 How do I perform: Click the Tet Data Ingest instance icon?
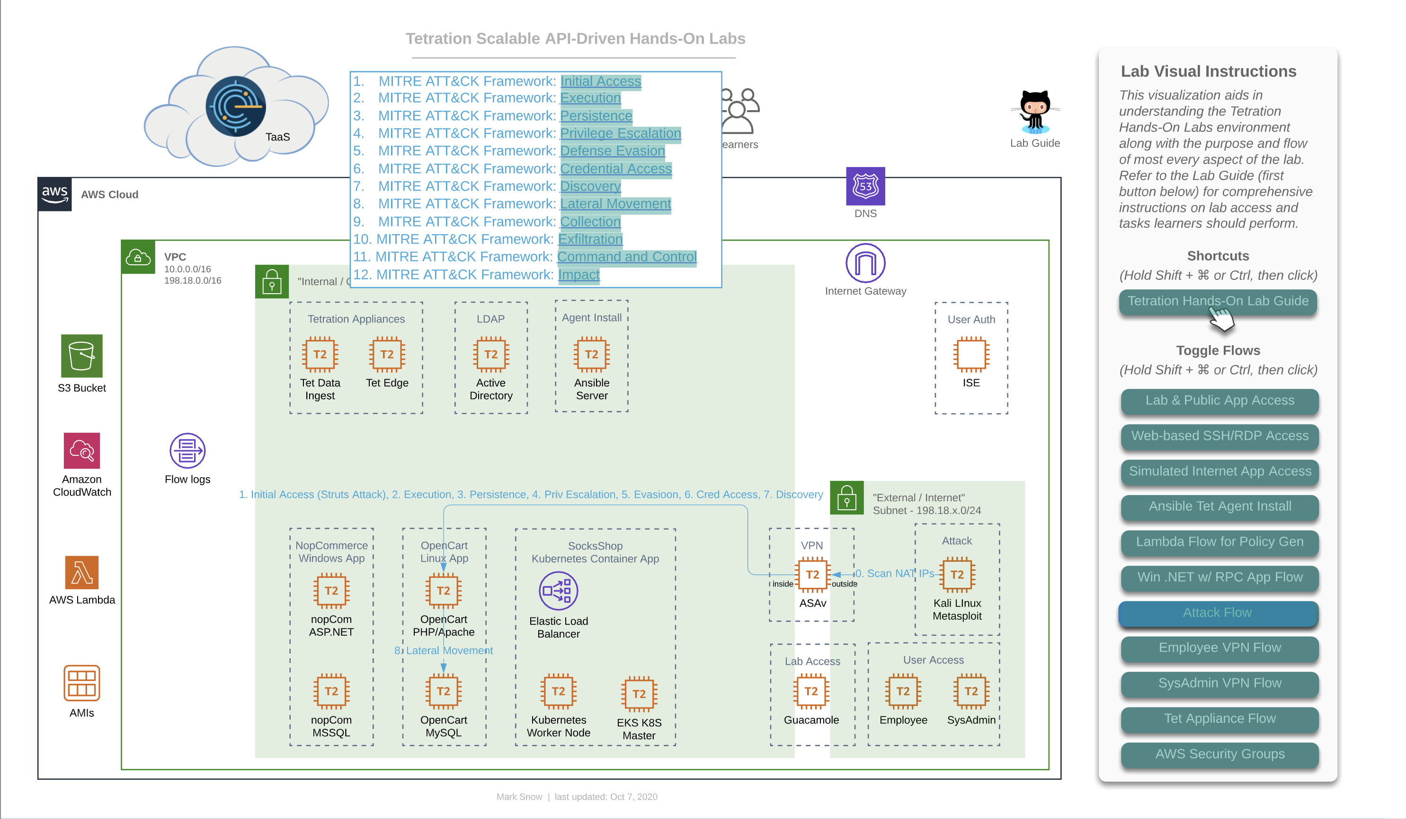[320, 354]
